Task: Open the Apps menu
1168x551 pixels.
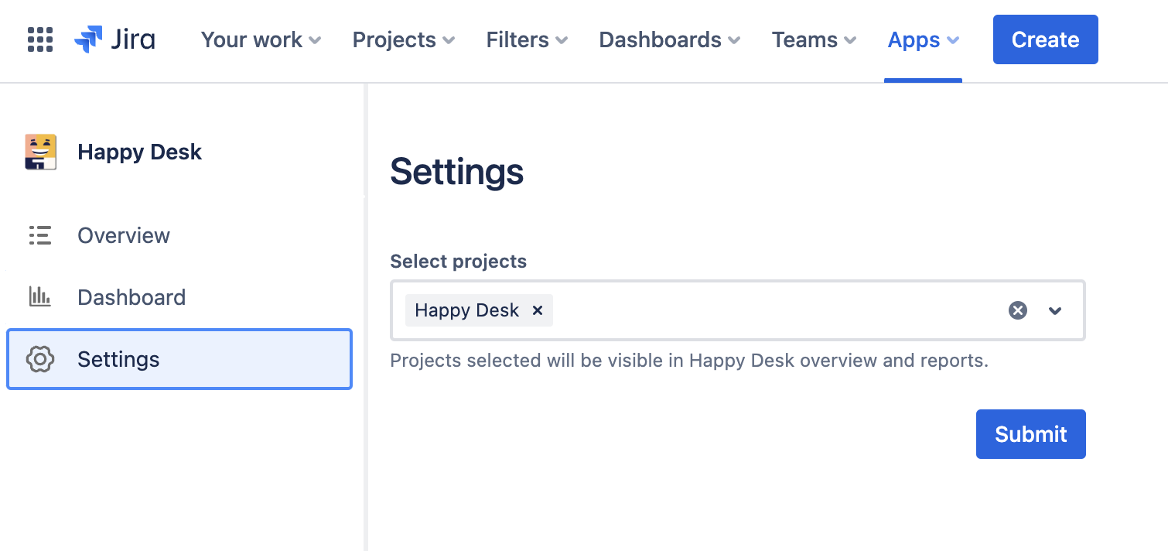Action: 922,39
